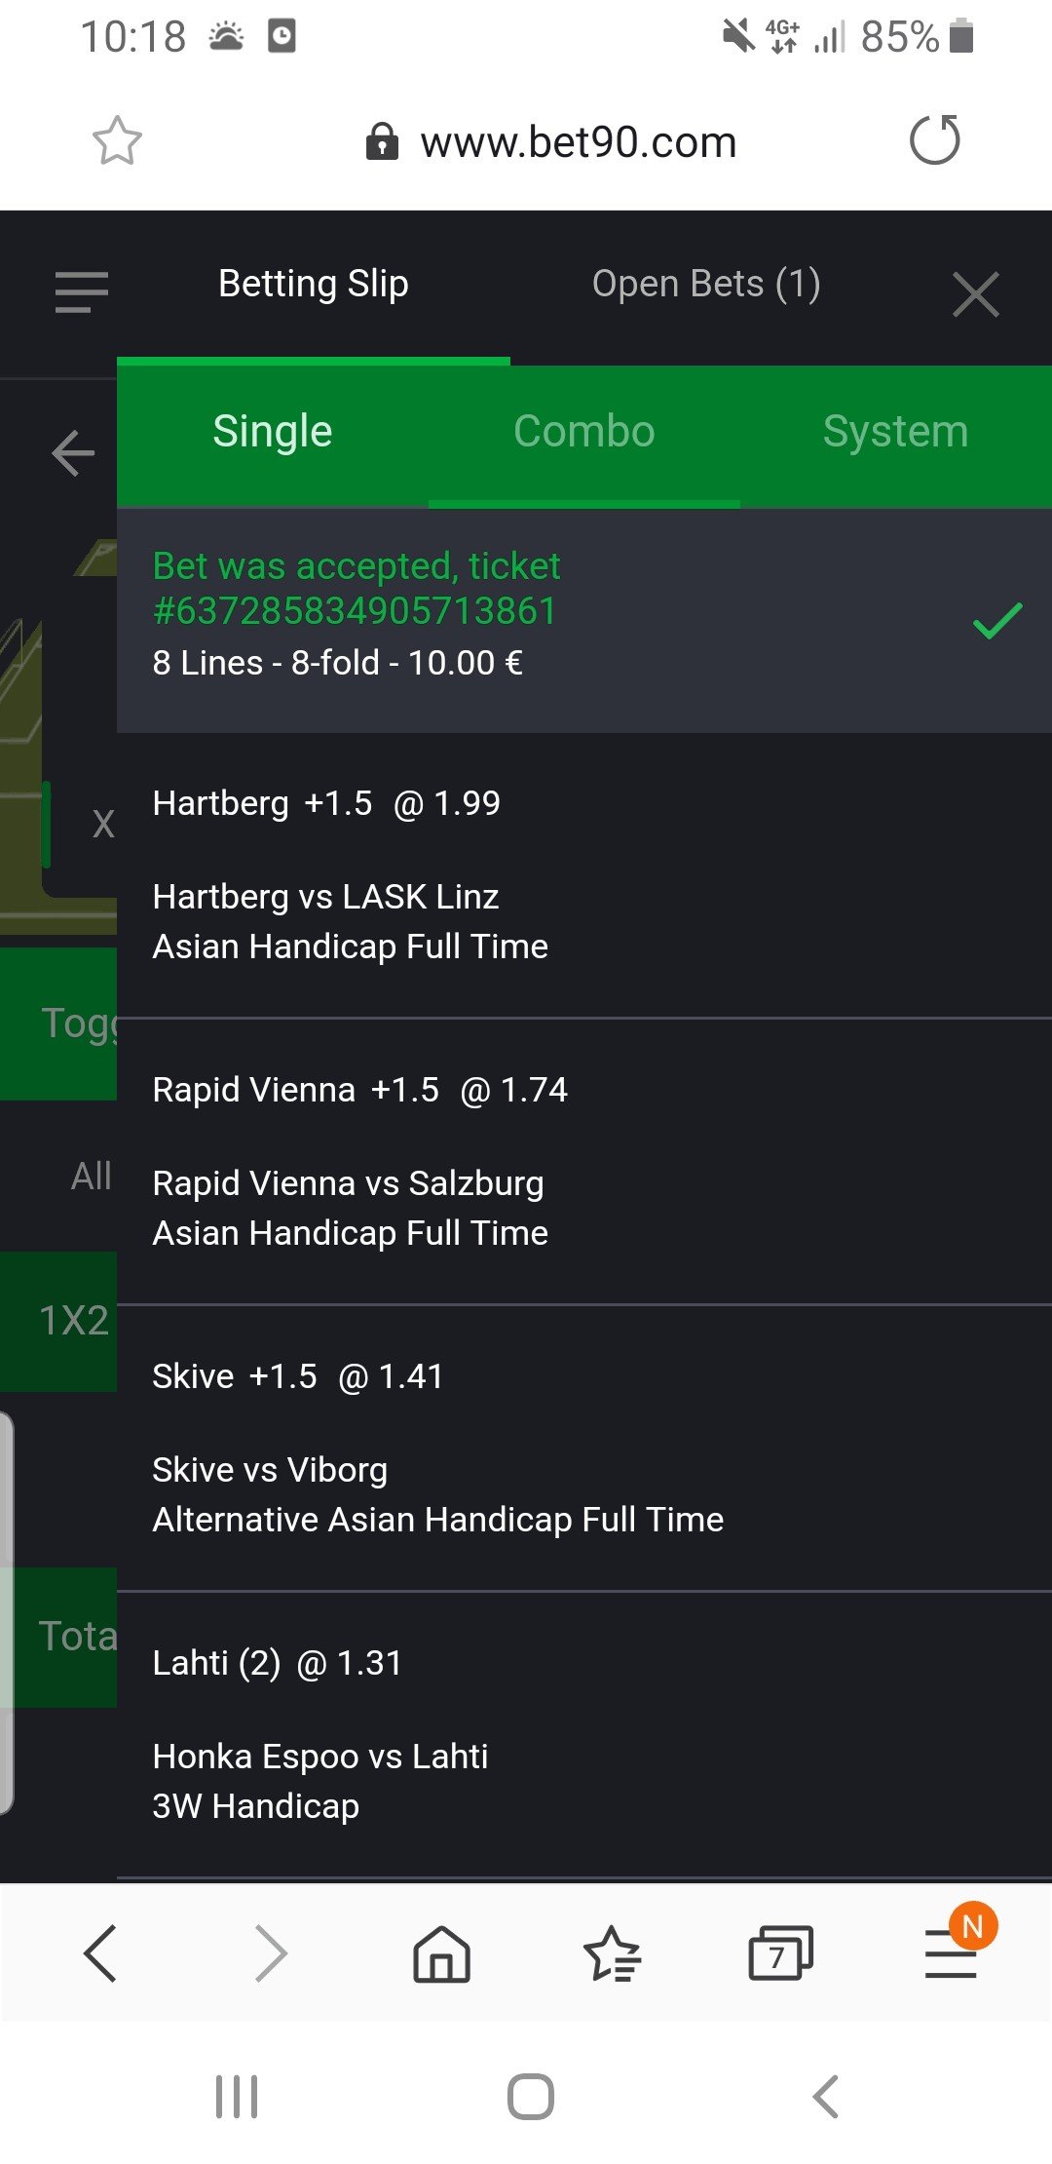Open the hamburger menu in betting header
This screenshot has height=2164, width=1052.
[x=82, y=291]
